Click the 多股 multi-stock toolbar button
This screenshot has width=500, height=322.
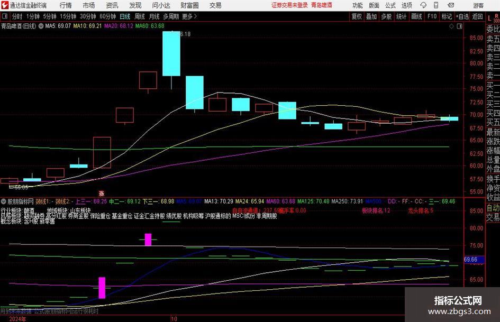[x=386, y=16]
